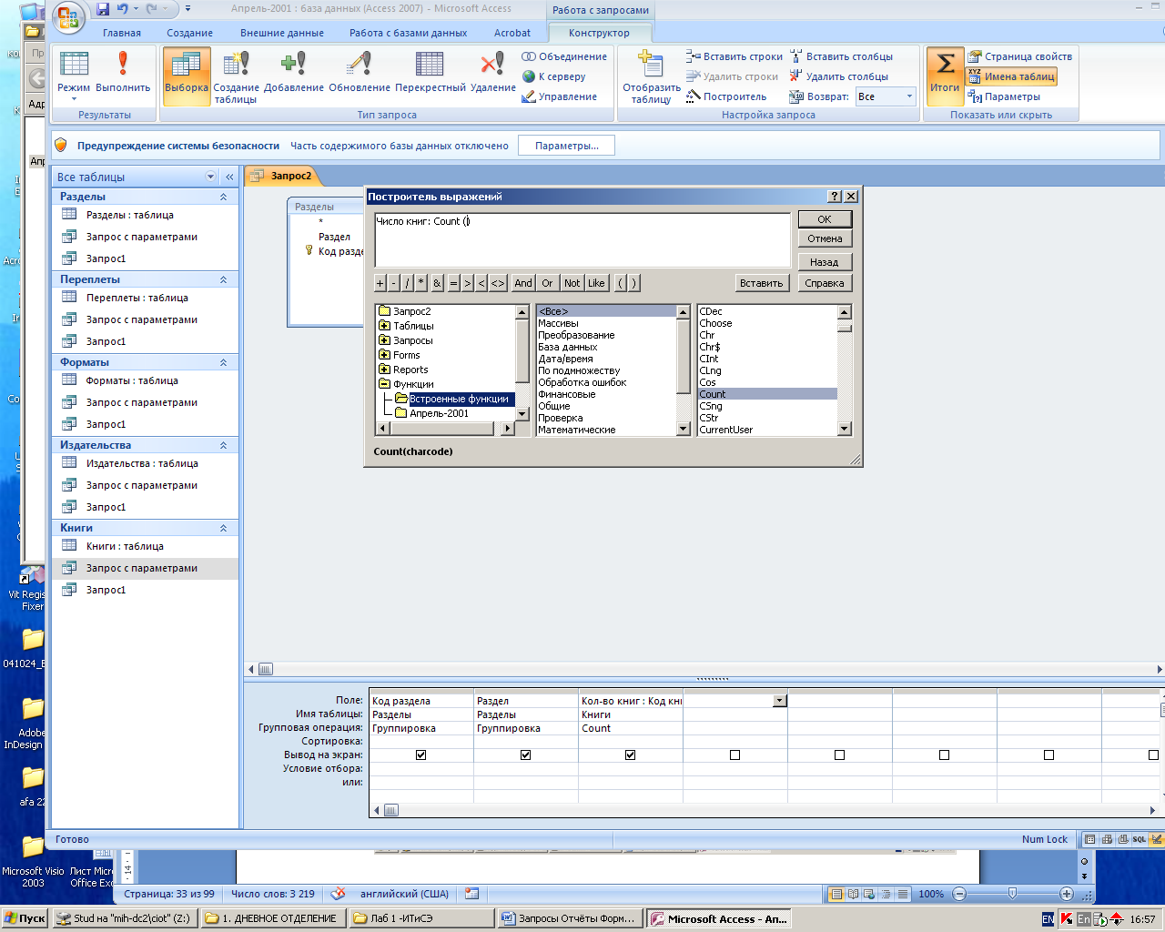
Task: Open field dropdown in fourth grid column
Action: 780,701
